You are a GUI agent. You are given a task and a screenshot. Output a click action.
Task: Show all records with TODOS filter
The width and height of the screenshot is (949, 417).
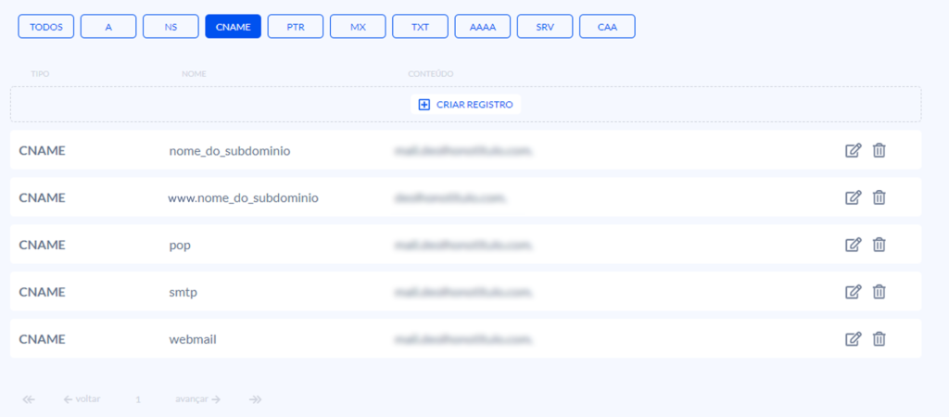[x=45, y=27]
